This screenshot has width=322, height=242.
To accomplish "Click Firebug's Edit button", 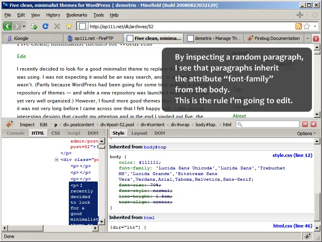I will click(x=43, y=125).
